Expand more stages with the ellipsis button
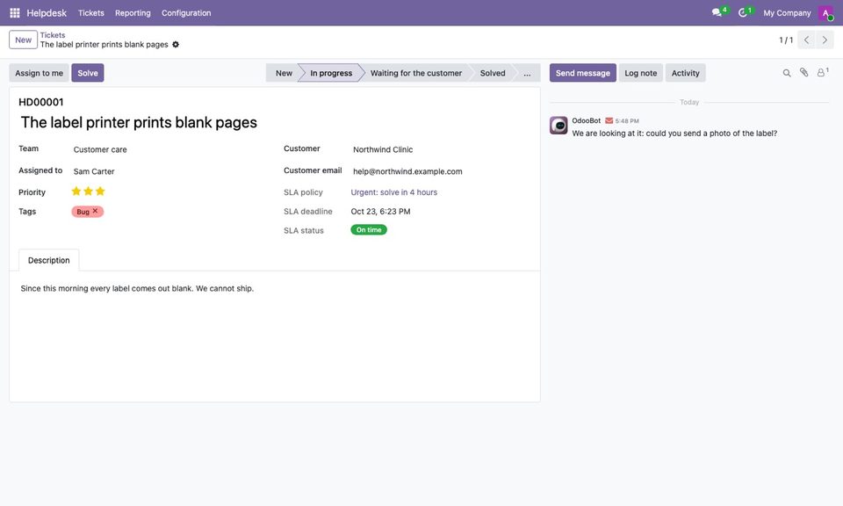 527,73
